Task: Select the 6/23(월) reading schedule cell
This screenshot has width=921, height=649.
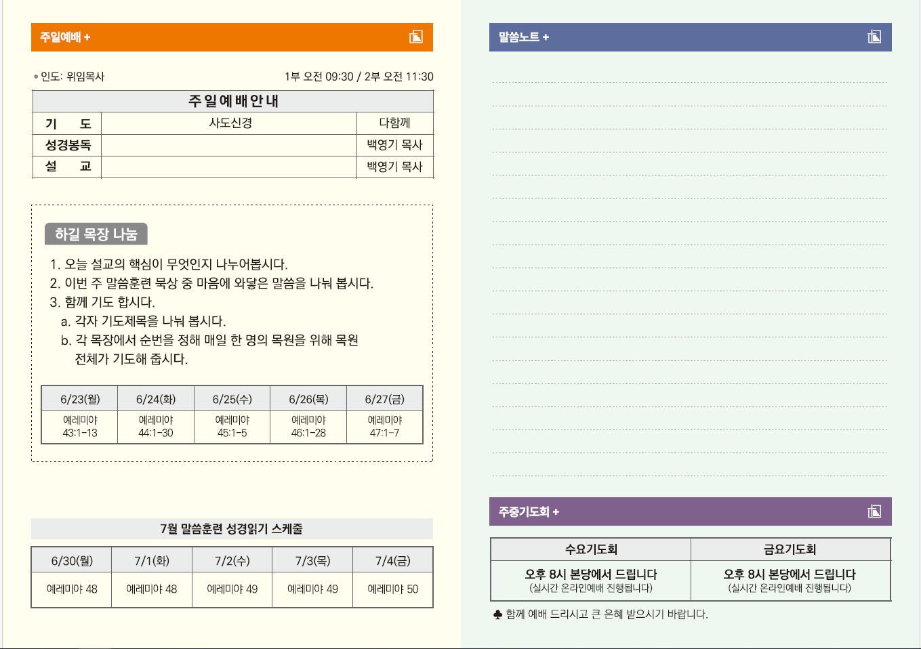Action: tap(80, 399)
